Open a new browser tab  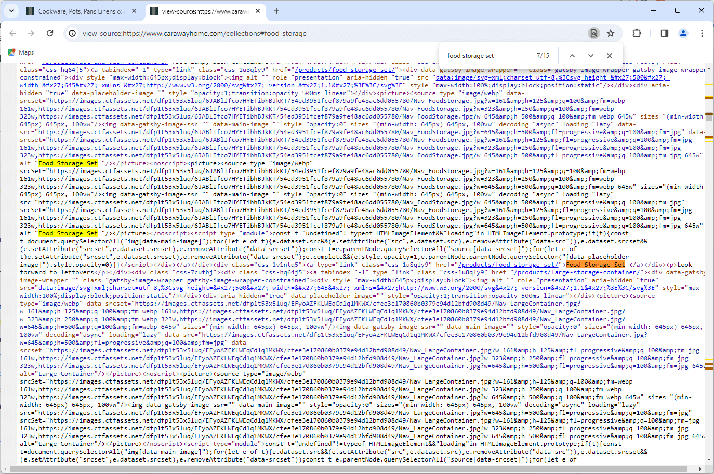tap(276, 10)
